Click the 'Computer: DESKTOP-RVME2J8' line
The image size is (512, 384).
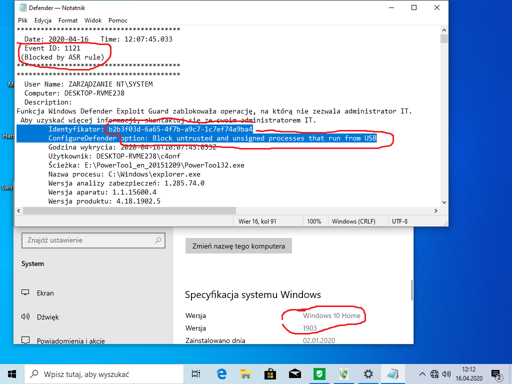pyautogui.click(x=74, y=93)
